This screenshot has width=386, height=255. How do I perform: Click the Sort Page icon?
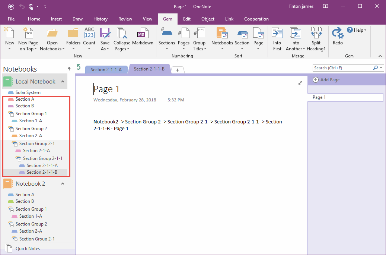point(258,33)
